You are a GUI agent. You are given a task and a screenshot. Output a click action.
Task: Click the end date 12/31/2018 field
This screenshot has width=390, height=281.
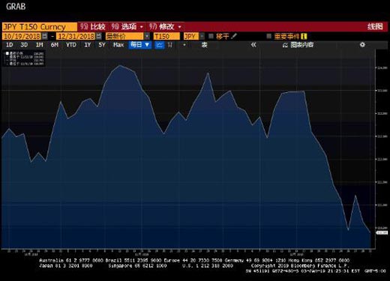point(76,36)
